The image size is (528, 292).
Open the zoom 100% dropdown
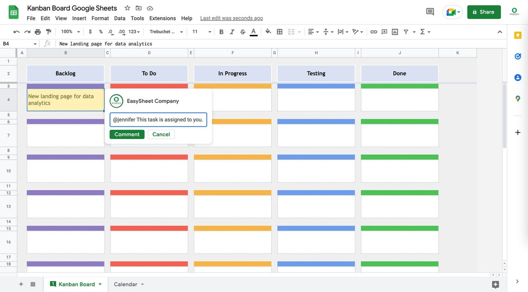tap(70, 32)
